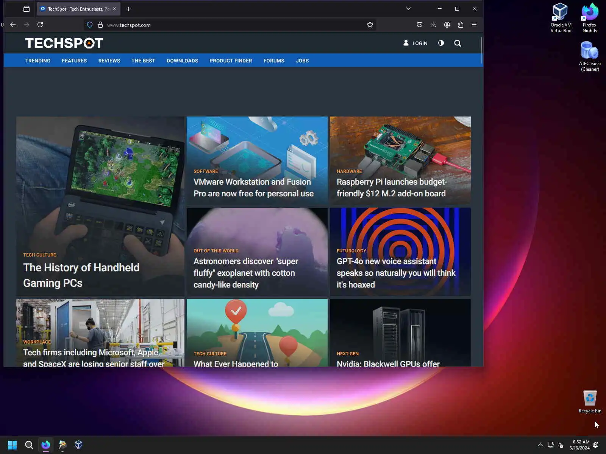Open the PRODUCT FINDER menu item
Image resolution: width=606 pixels, height=454 pixels.
coord(231,61)
